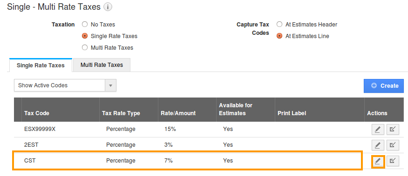
Task: Choose At Estimates Header option
Action: pos(279,25)
